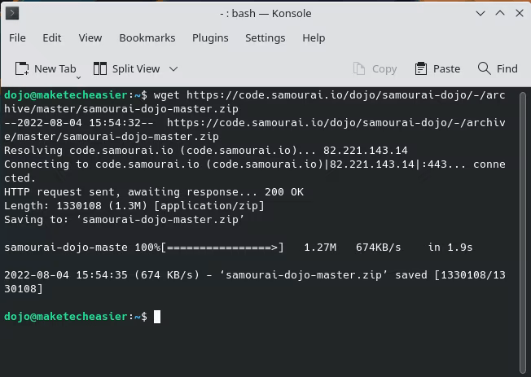Screen dimensions: 531x377
Task: Click the Paste button label
Action: point(446,68)
